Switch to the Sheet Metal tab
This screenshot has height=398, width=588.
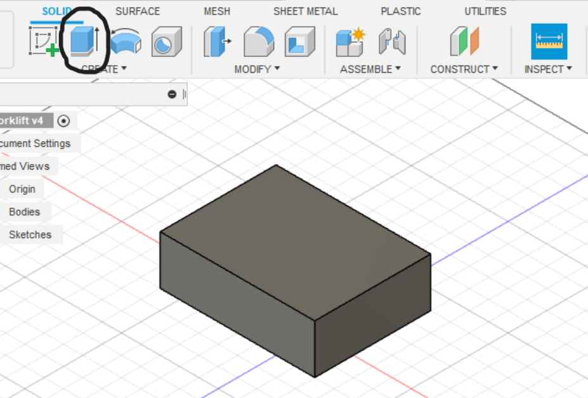click(306, 11)
